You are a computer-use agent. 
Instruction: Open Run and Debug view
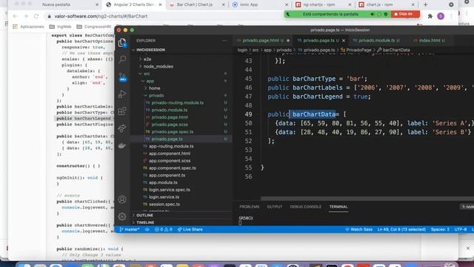(x=122, y=94)
